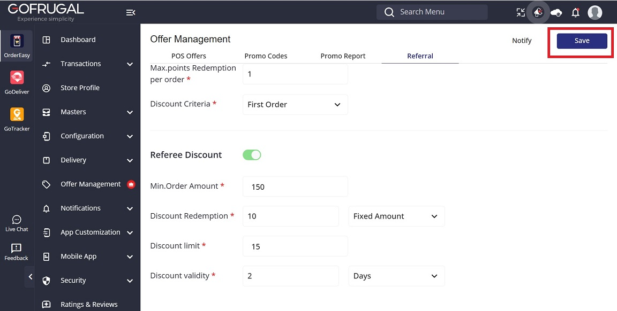
Task: Open the user profile avatar
Action: [595, 12]
